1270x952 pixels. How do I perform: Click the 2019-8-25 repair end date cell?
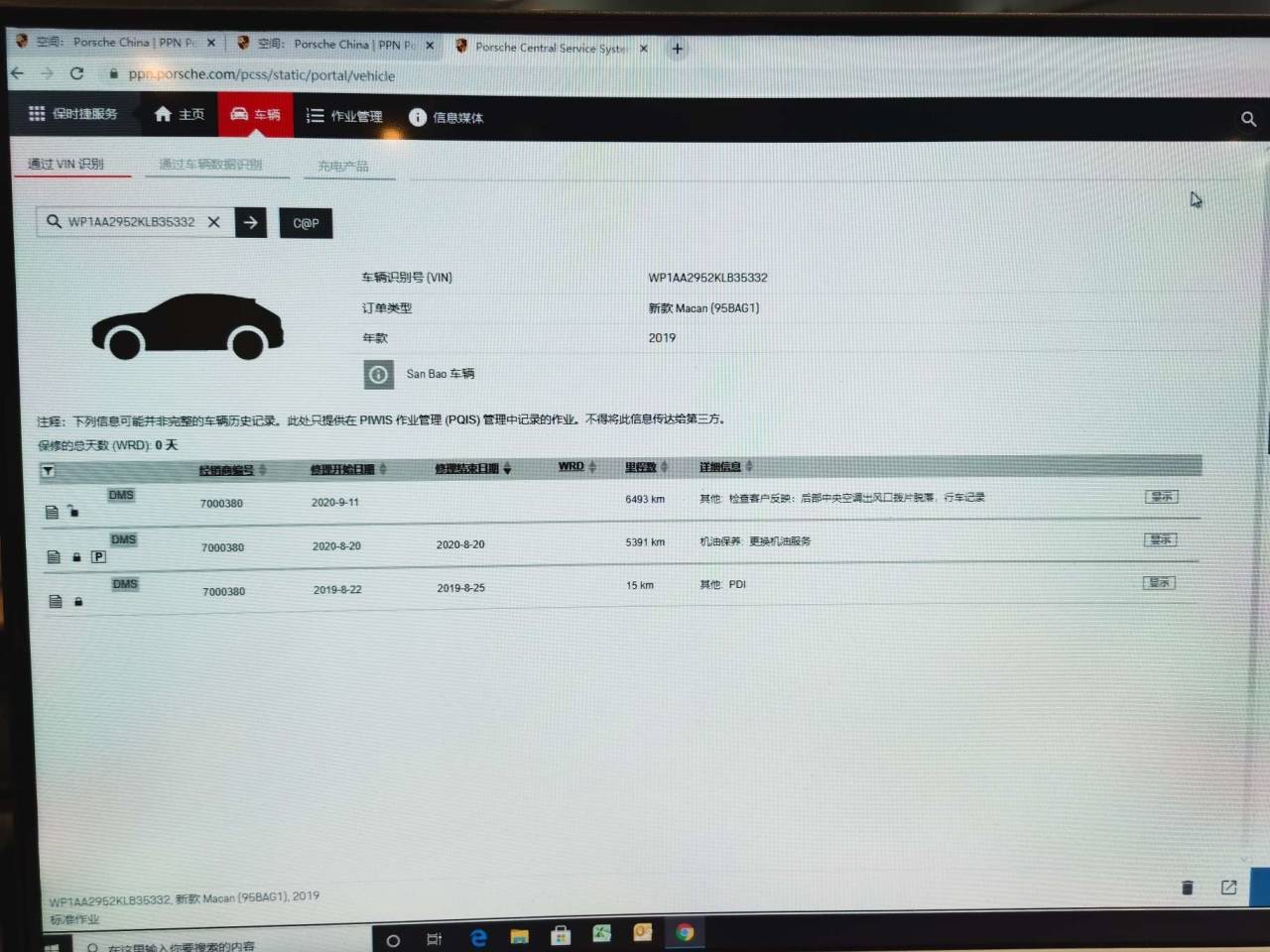[x=461, y=588]
